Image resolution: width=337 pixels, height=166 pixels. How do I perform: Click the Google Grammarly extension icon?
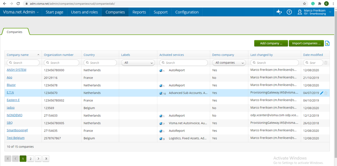313,4
